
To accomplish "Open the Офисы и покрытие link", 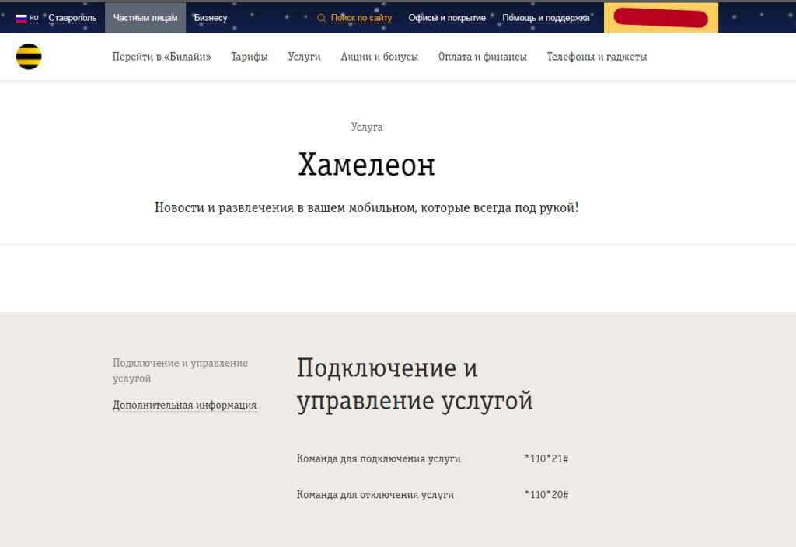I will click(x=447, y=18).
